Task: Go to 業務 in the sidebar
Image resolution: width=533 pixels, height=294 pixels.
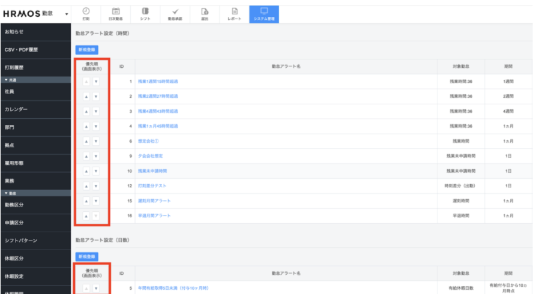Action: 35,181
